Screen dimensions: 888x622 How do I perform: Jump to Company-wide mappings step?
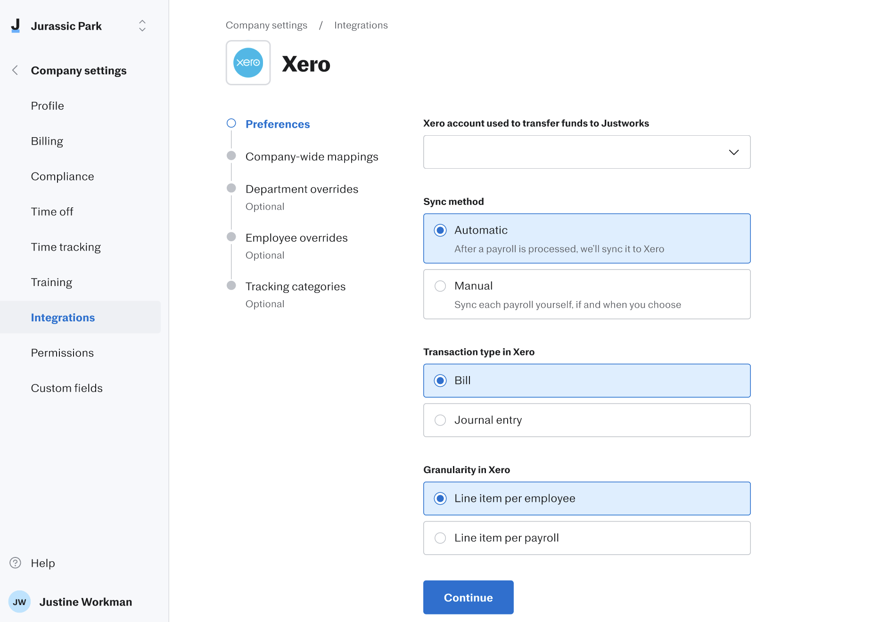312,156
